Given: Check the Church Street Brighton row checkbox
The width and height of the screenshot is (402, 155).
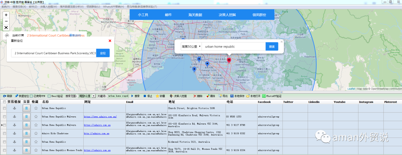Looking at the screenshot, I should (4, 109).
